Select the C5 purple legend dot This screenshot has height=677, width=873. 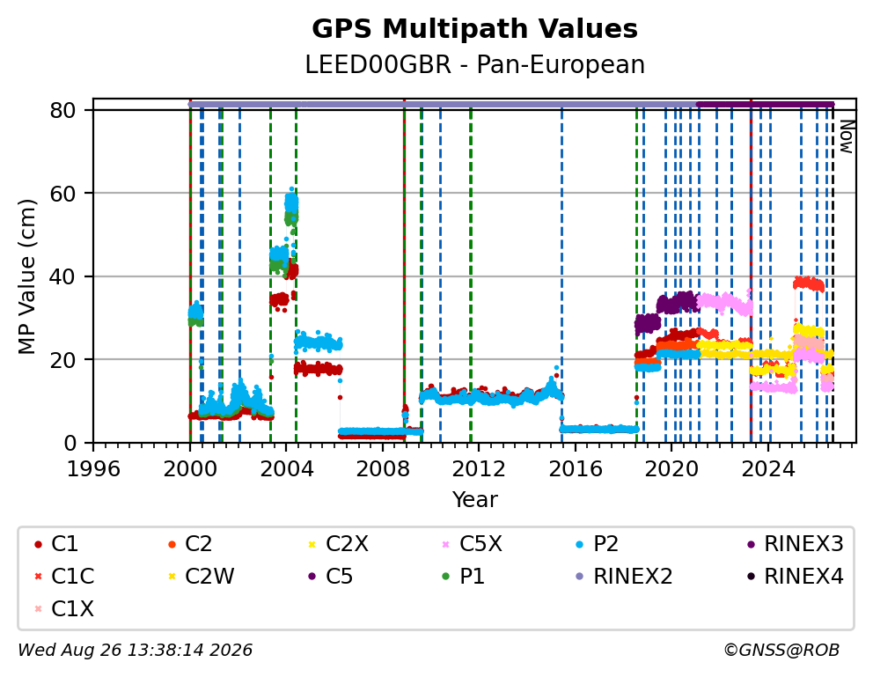(x=312, y=577)
